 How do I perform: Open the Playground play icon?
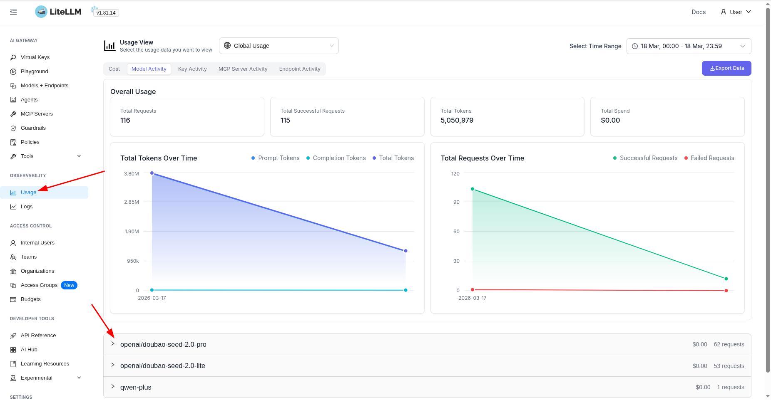[x=13, y=72]
